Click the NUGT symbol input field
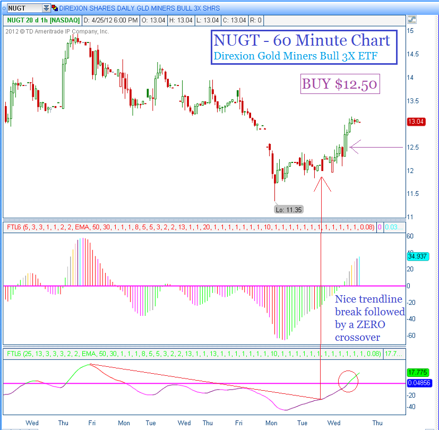The height and width of the screenshot is (430, 439). click(24, 8)
